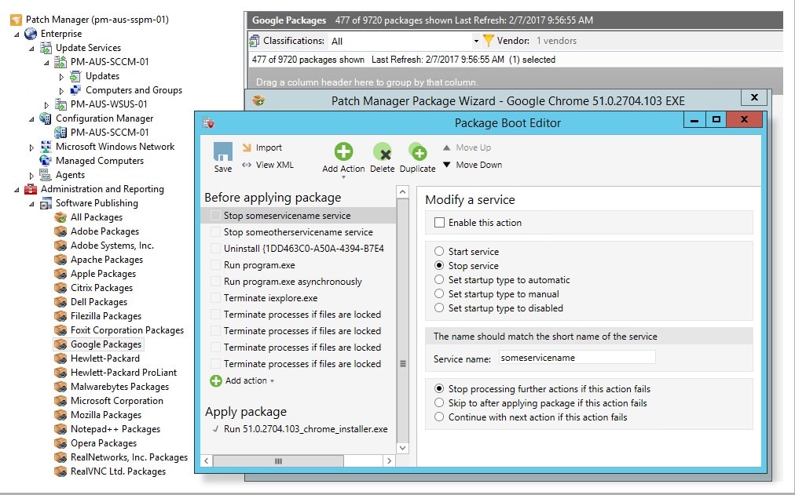This screenshot has width=795, height=495.
Task: Click the Configuration Manager icon
Action: pos(46,118)
